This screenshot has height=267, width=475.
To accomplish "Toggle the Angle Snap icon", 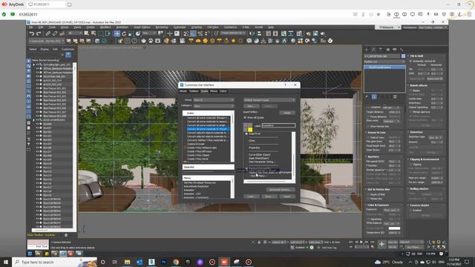I will tap(193, 33).
